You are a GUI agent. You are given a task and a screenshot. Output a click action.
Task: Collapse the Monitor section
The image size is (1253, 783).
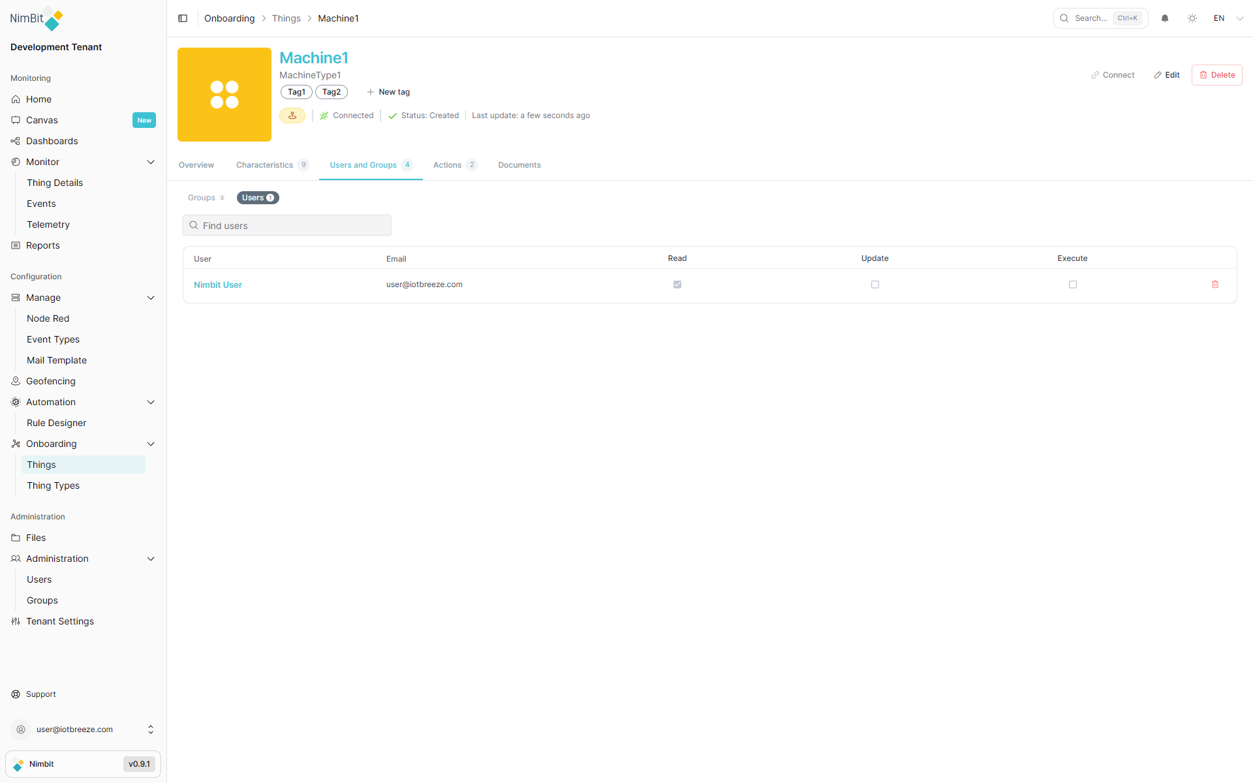click(151, 161)
